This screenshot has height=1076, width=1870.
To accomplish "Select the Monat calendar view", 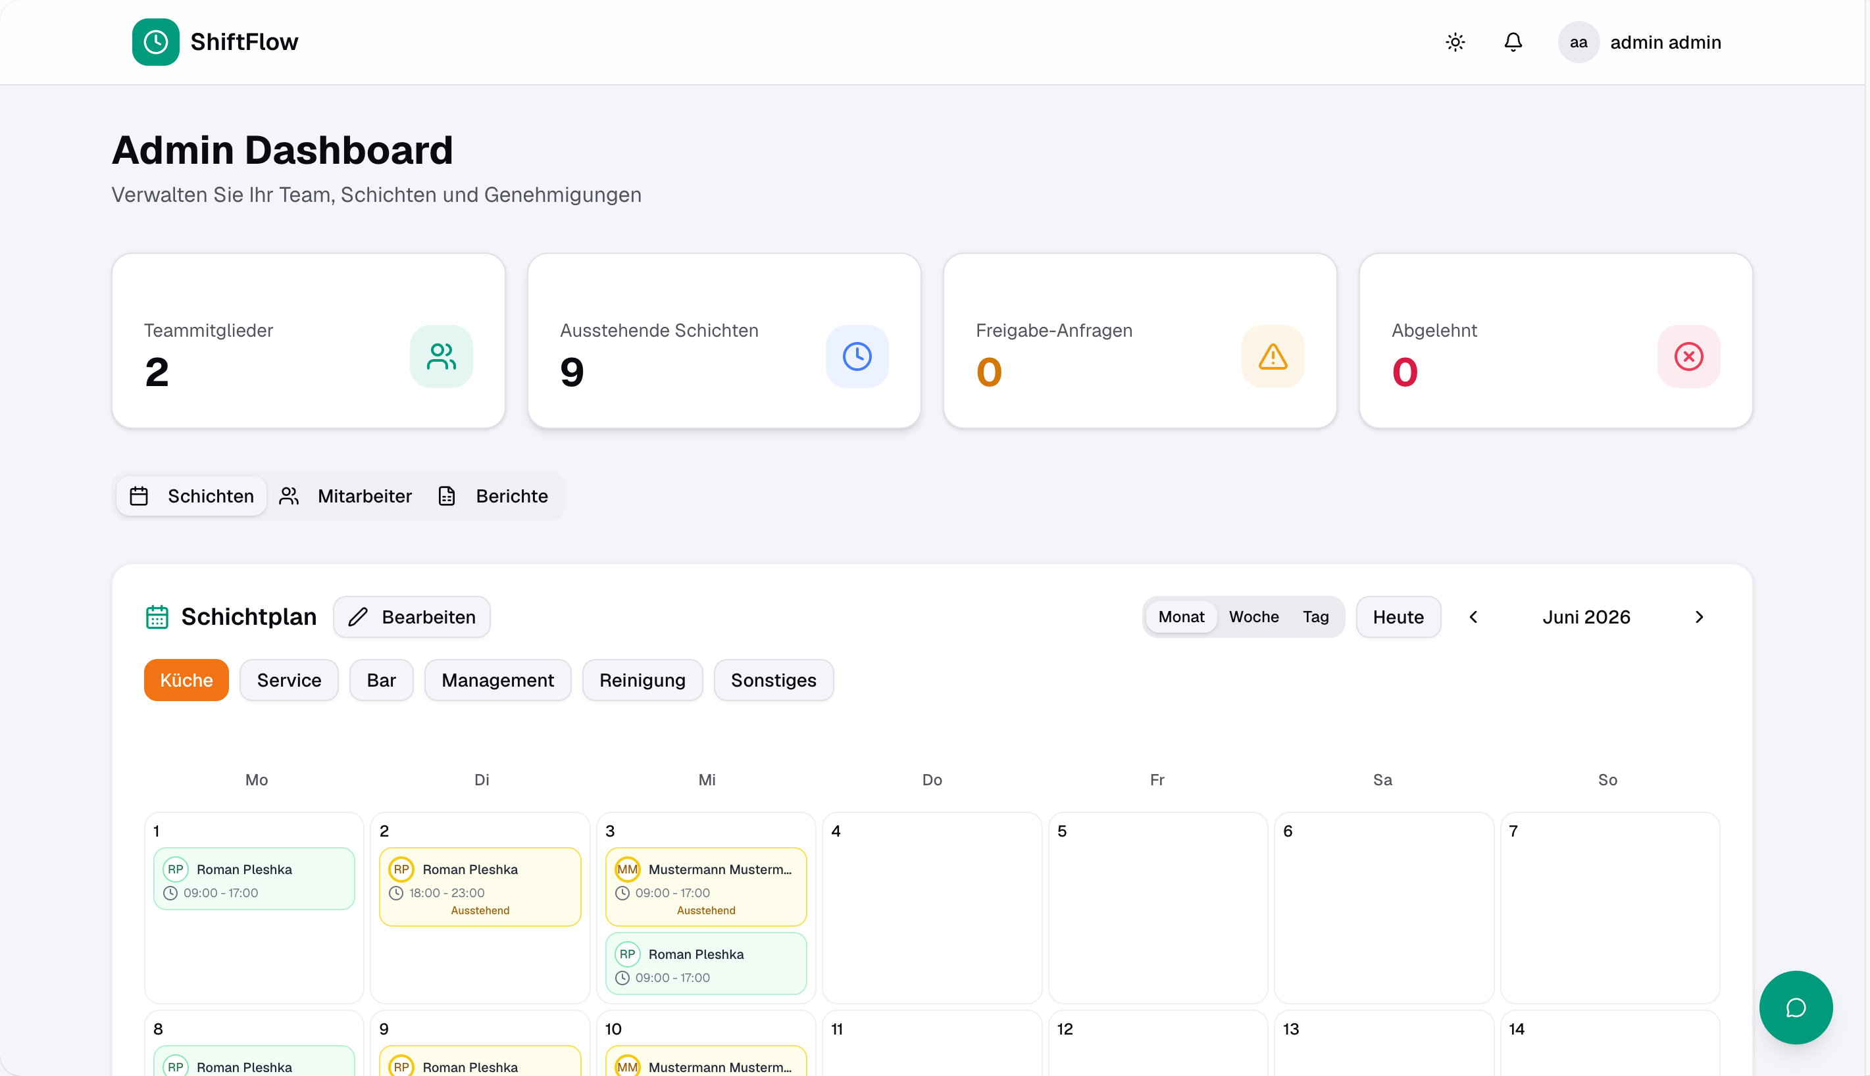I will [x=1181, y=617].
